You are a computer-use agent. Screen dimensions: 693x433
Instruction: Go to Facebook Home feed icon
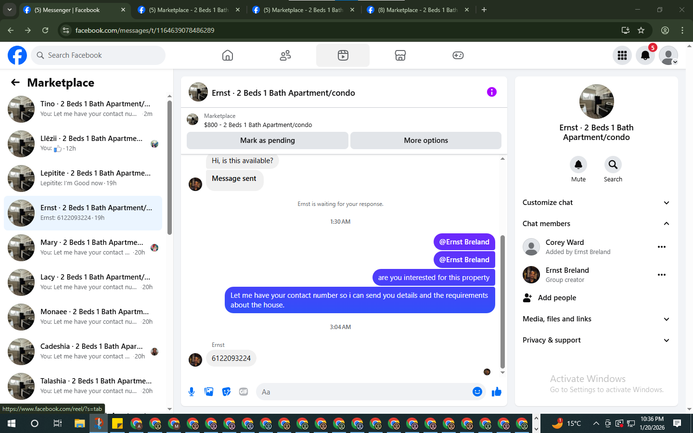[x=228, y=55]
